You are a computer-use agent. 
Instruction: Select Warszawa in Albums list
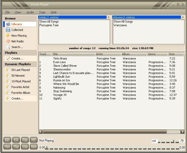120,25
